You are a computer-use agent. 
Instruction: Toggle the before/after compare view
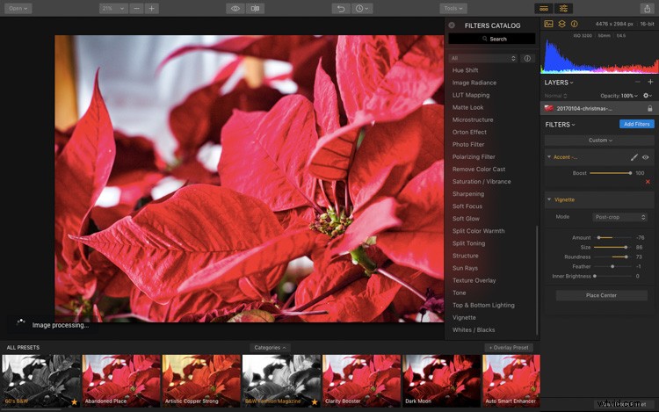(x=255, y=9)
